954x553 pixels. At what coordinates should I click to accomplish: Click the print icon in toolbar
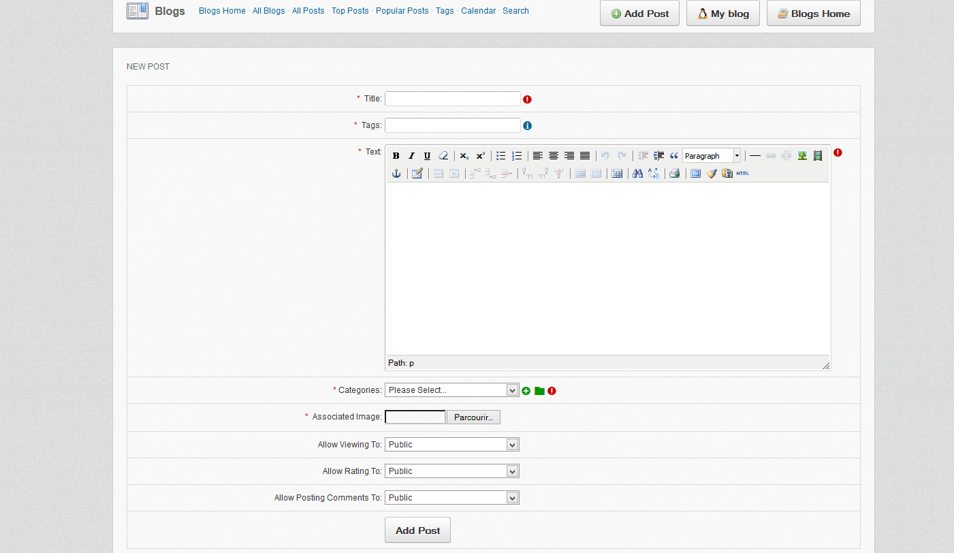[674, 174]
